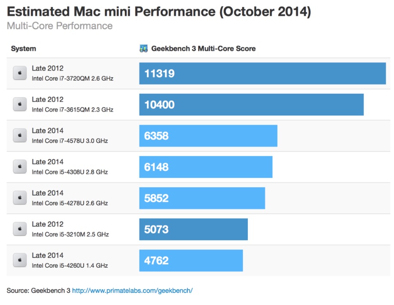The height and width of the screenshot is (305, 394).
Task: Click the Geekbench chart icon in header
Action: point(144,48)
